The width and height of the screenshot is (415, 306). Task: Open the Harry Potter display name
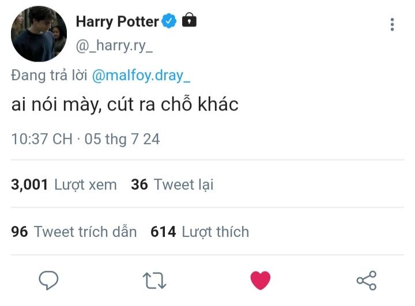[117, 21]
